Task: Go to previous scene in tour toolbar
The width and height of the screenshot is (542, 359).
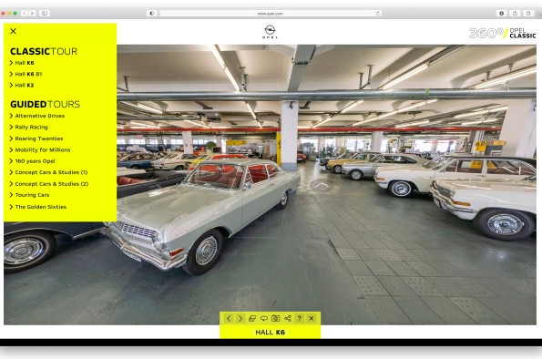Action: [x=229, y=319]
